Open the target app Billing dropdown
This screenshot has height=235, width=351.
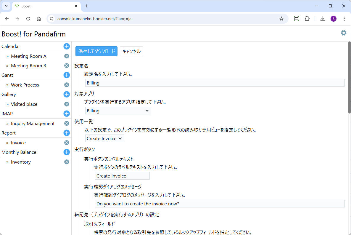click(118, 111)
